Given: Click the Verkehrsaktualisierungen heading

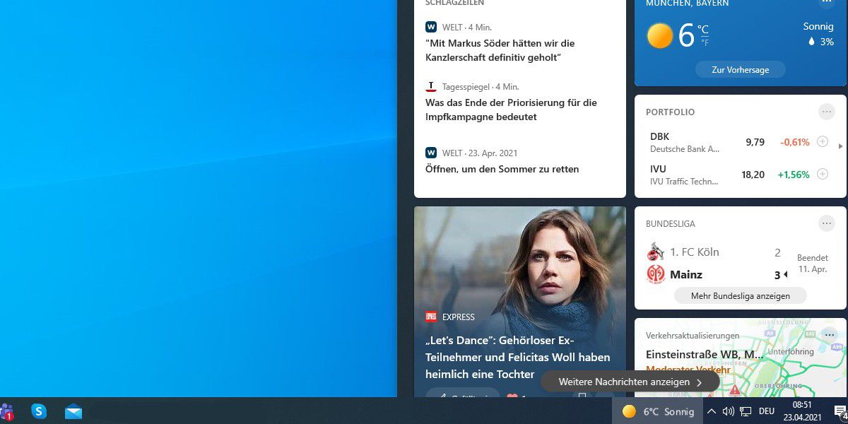Looking at the screenshot, I should pos(693,335).
